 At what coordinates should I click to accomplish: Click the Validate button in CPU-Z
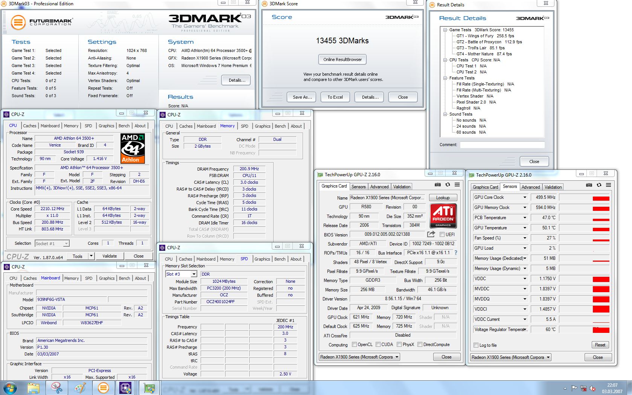(110, 256)
